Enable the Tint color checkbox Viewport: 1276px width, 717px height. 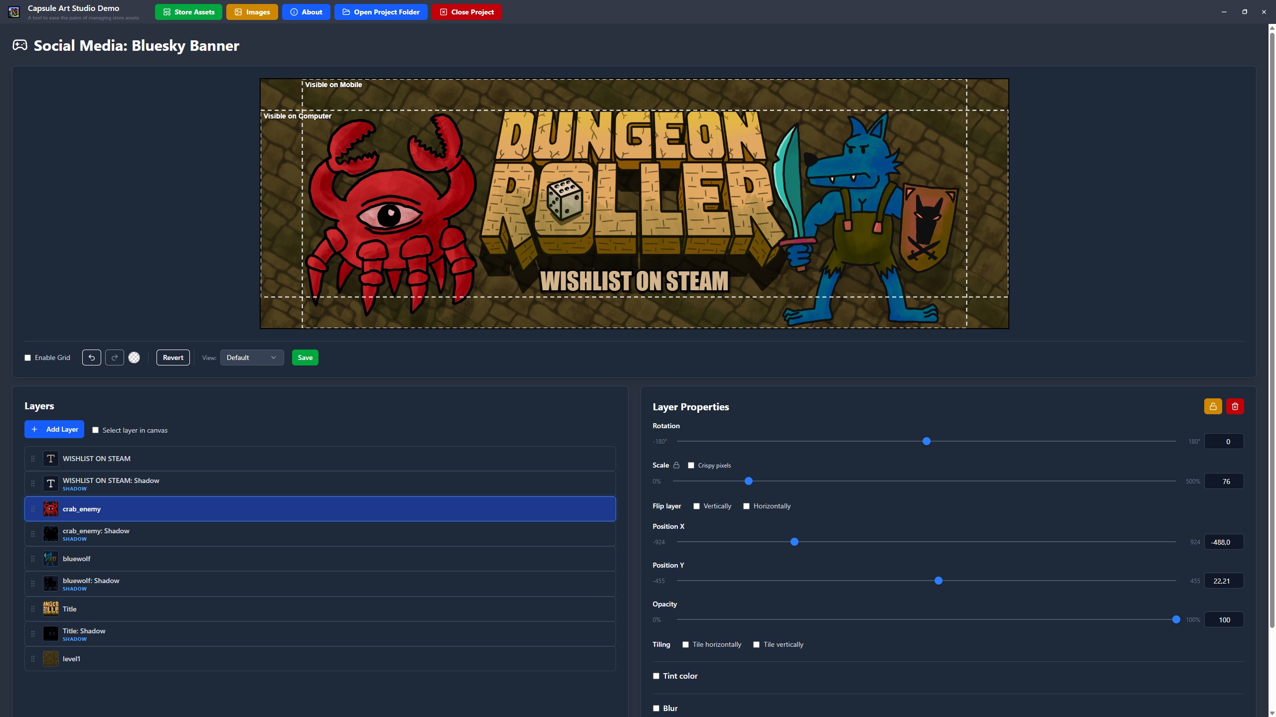[x=656, y=676]
